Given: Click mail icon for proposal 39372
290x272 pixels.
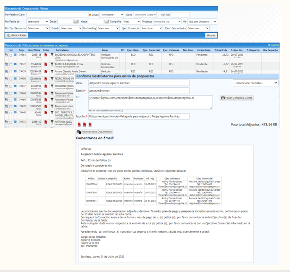Looking at the screenshot, I should [15, 64].
